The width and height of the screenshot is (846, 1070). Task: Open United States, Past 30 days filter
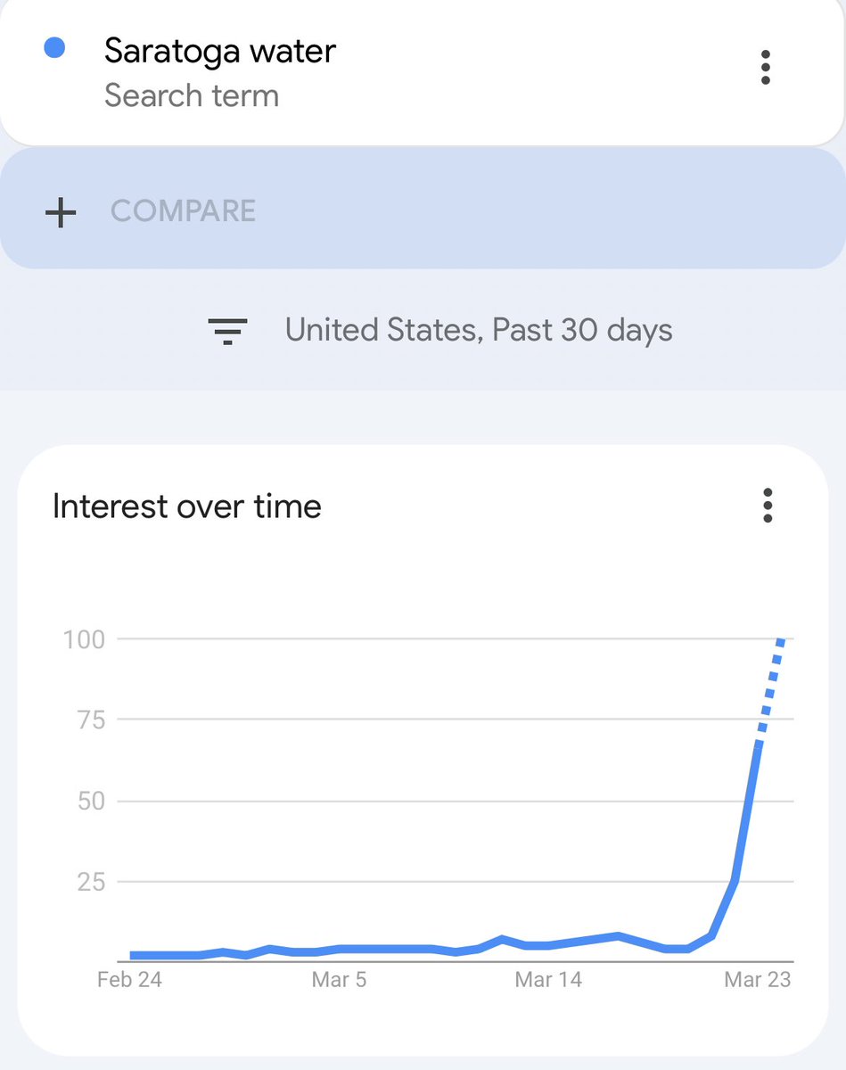point(478,330)
